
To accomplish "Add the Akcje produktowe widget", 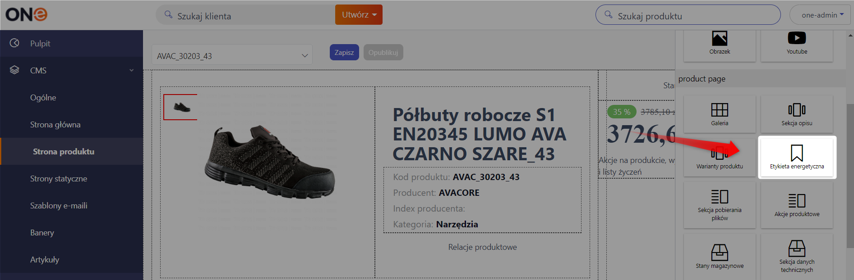I will [797, 205].
